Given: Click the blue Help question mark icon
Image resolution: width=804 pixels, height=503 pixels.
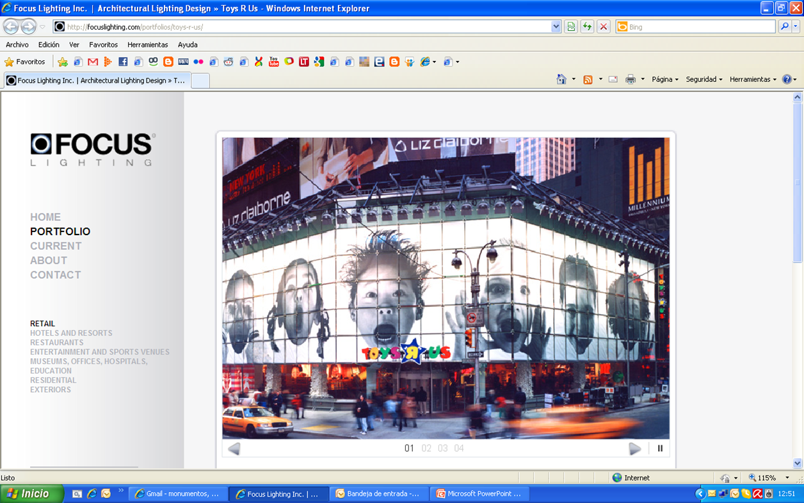Looking at the screenshot, I should (x=787, y=79).
